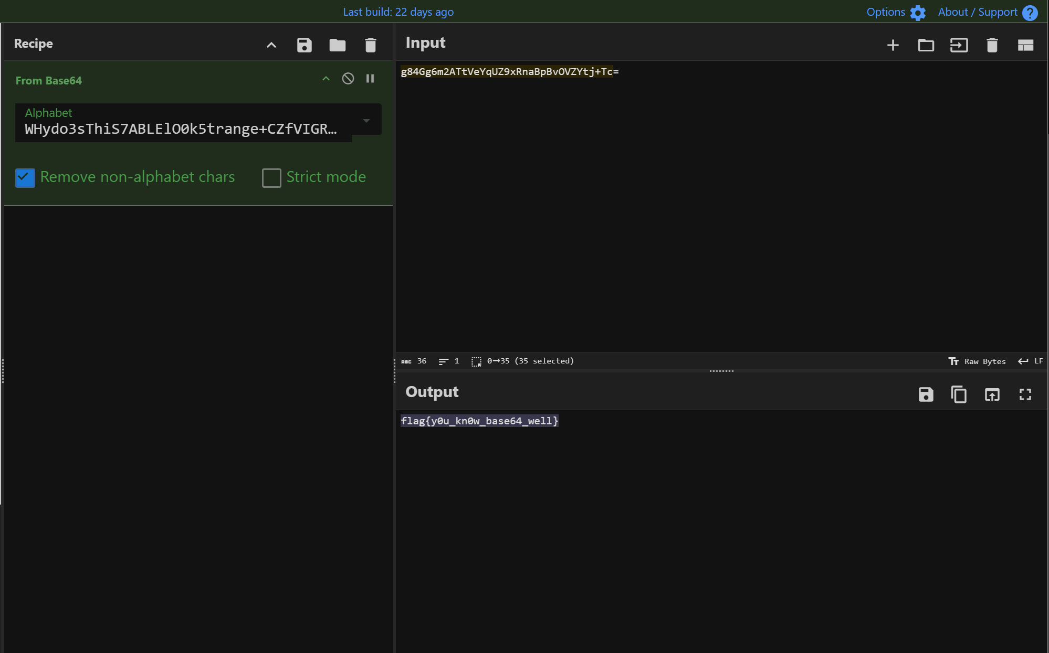Collapse the Recipe panel with the chevron
This screenshot has width=1049, height=653.
point(271,45)
